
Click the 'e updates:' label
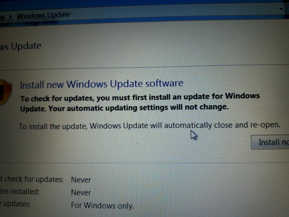(15, 204)
